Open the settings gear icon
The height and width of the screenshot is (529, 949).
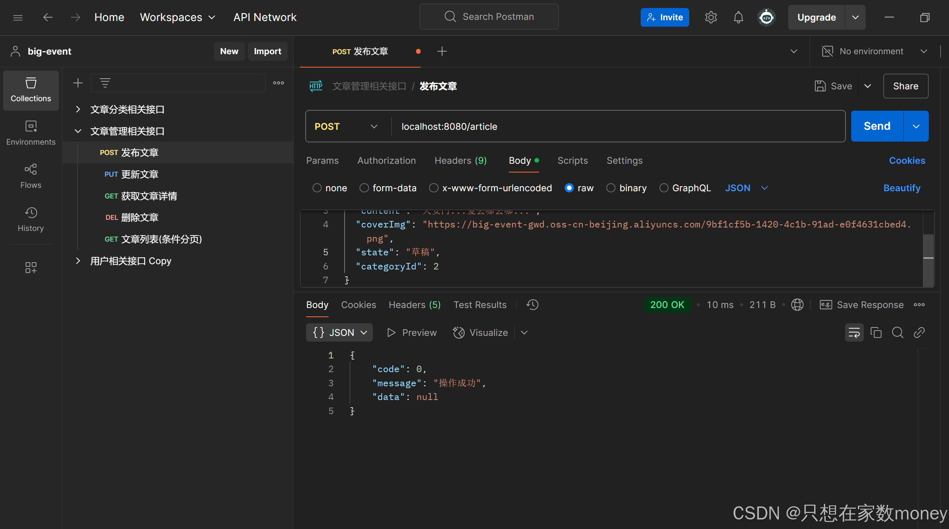click(x=711, y=17)
